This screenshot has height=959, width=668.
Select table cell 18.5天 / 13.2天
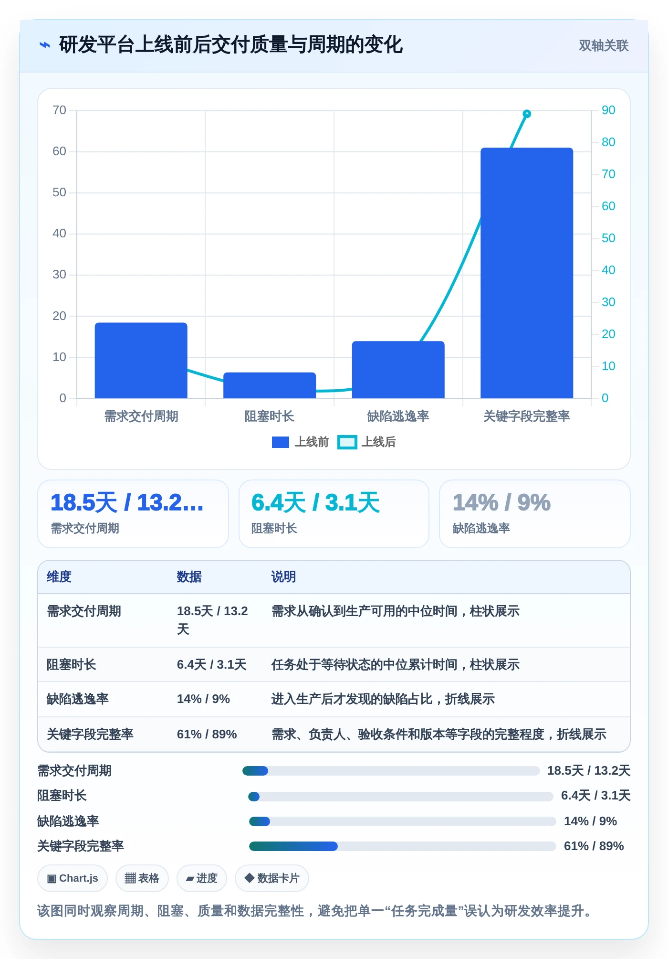pyautogui.click(x=212, y=620)
